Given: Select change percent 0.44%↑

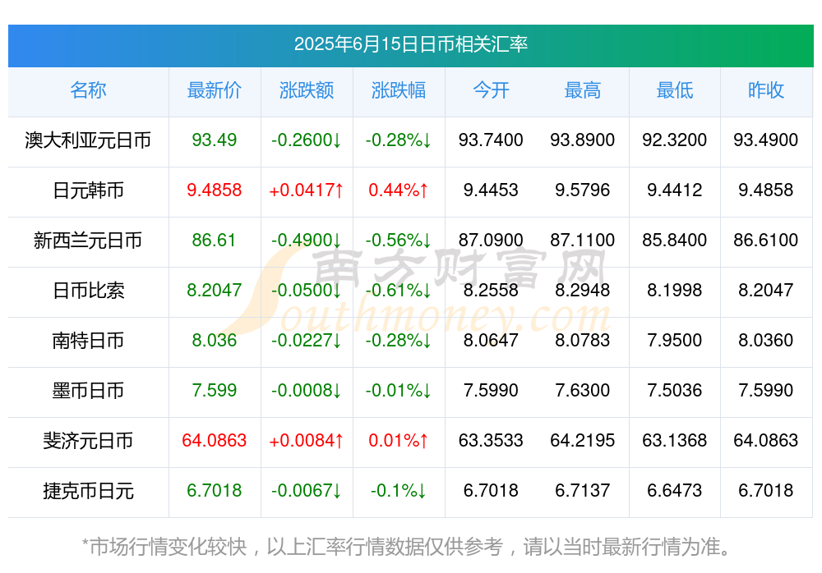Looking at the screenshot, I should (399, 190).
